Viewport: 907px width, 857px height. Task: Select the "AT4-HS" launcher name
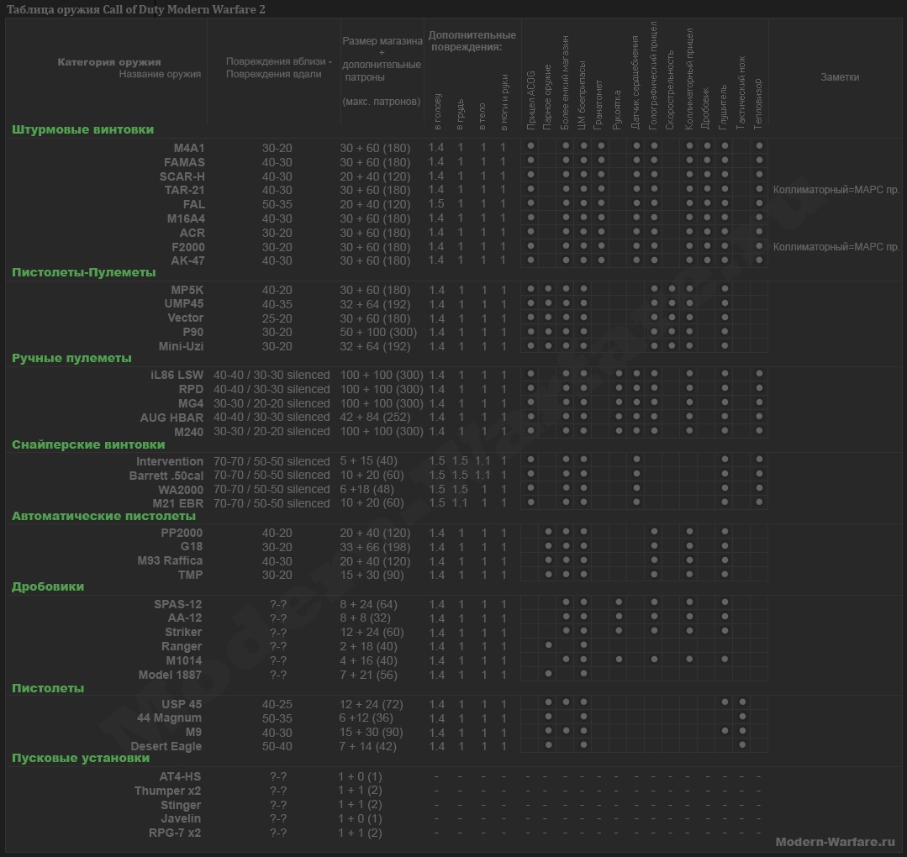click(x=181, y=776)
